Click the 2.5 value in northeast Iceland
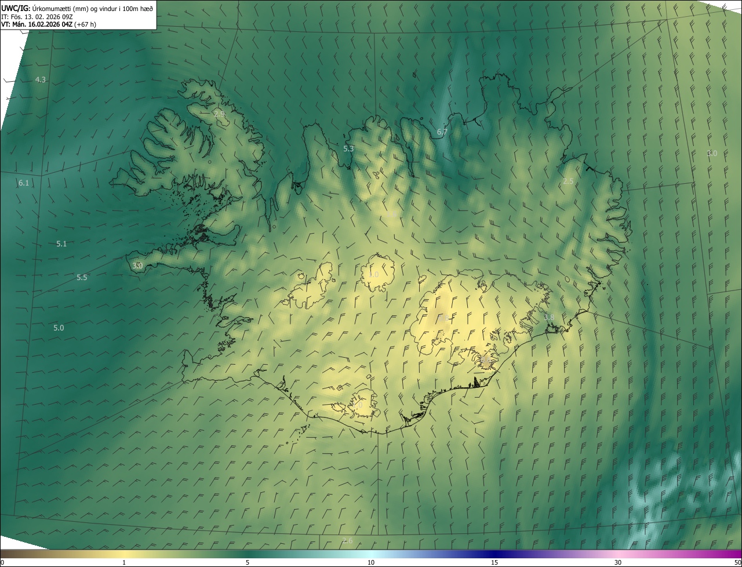Image resolution: width=742 pixels, height=567 pixels. click(568, 181)
